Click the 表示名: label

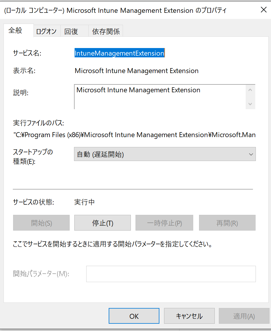coord(24,71)
